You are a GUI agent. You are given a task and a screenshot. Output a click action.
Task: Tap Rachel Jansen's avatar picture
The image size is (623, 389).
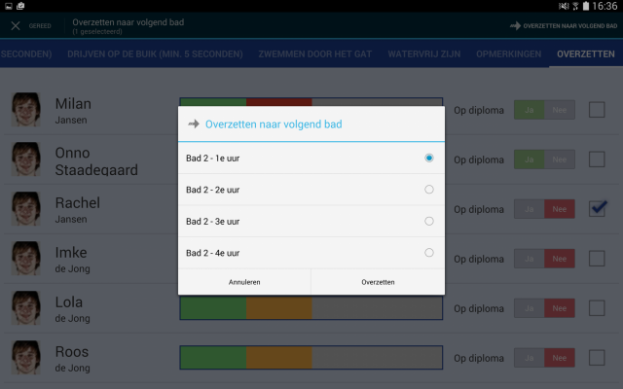coord(25,209)
